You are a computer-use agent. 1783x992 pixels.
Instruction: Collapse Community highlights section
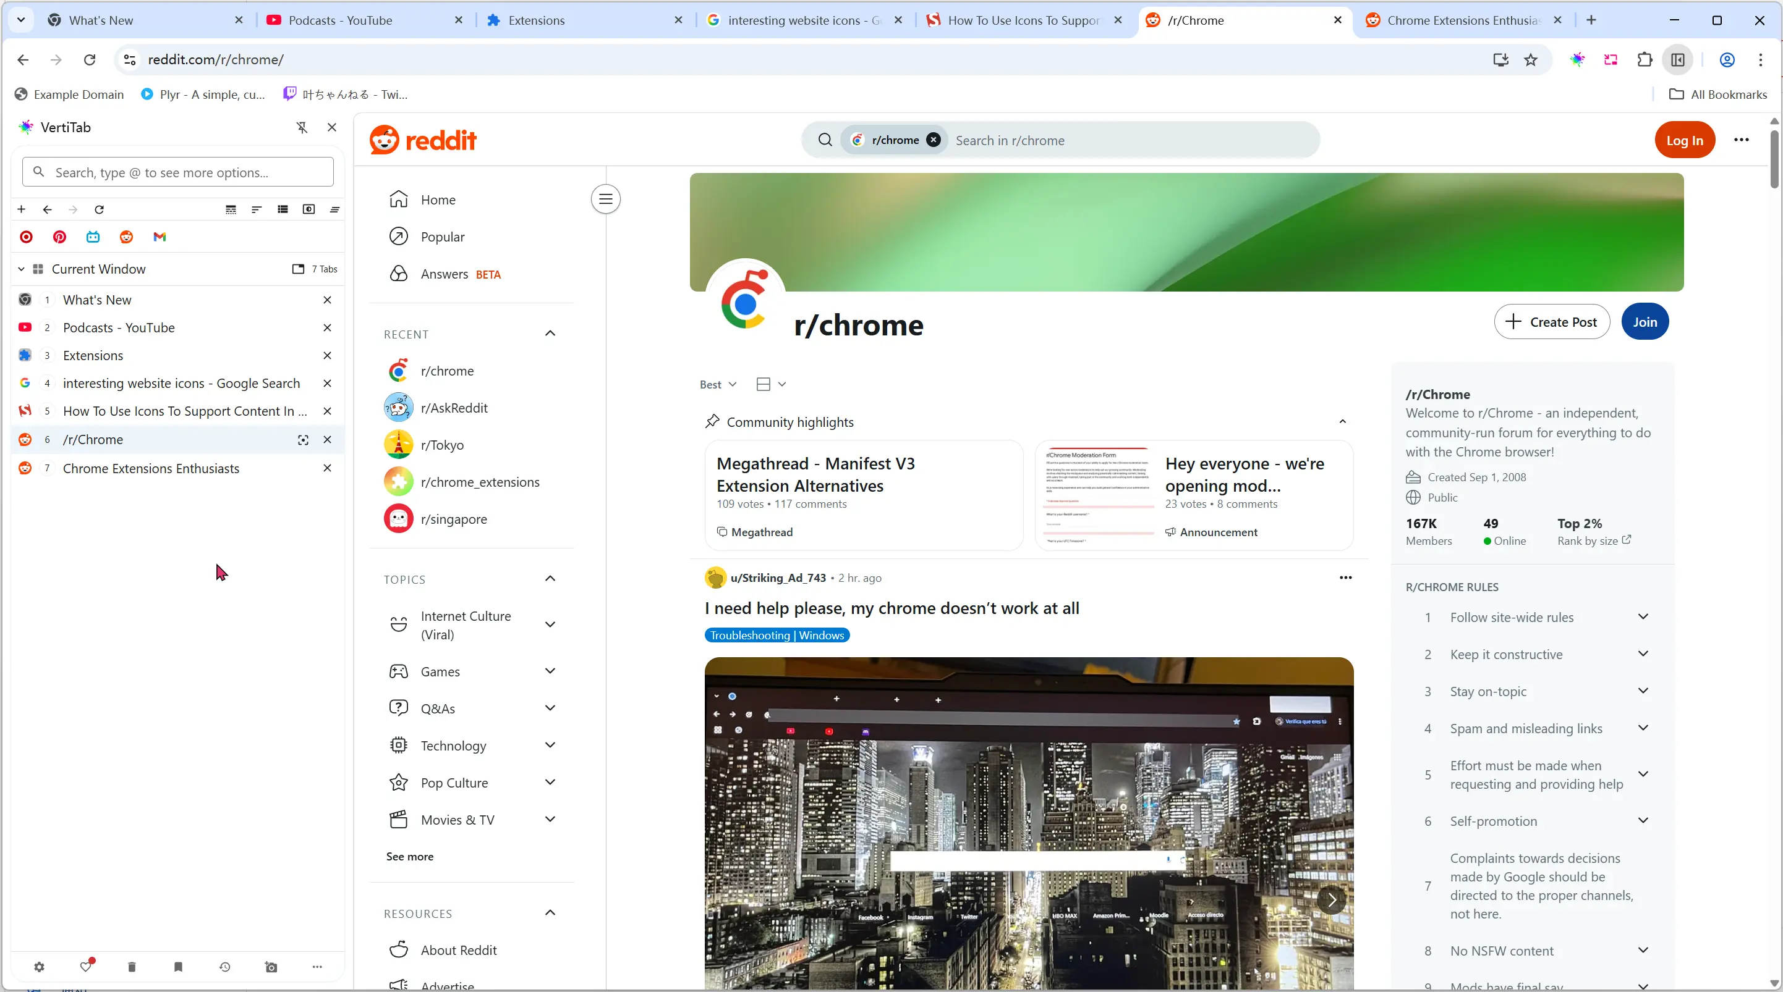[1342, 421]
